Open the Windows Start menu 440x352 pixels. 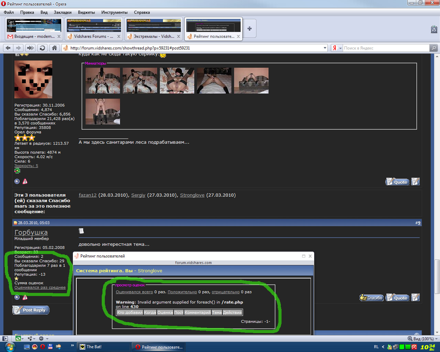point(10,347)
